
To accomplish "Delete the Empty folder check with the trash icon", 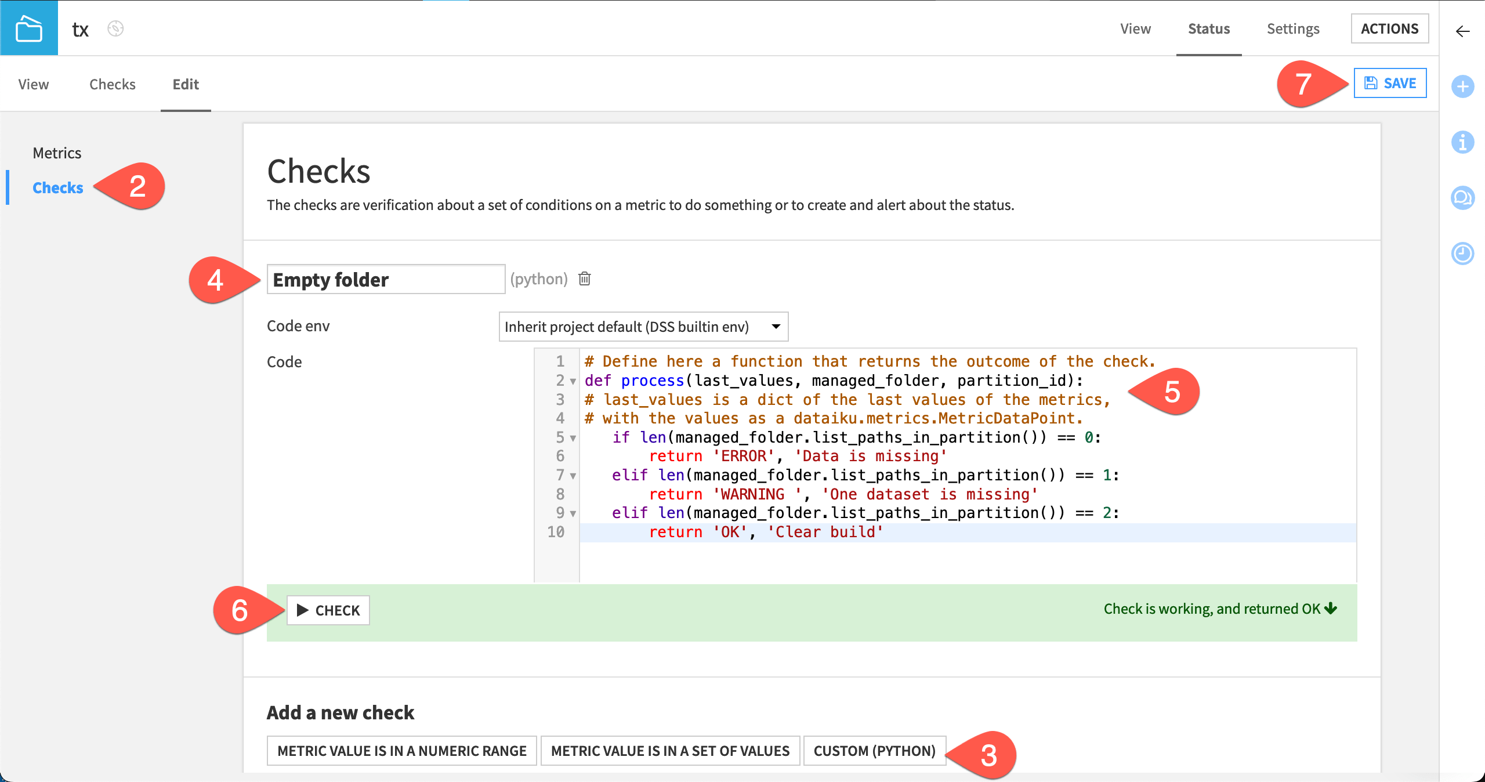I will (585, 279).
